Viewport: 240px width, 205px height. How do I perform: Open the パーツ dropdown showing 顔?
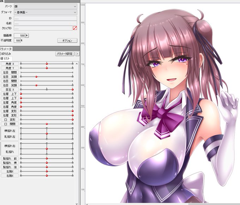tap(46, 6)
